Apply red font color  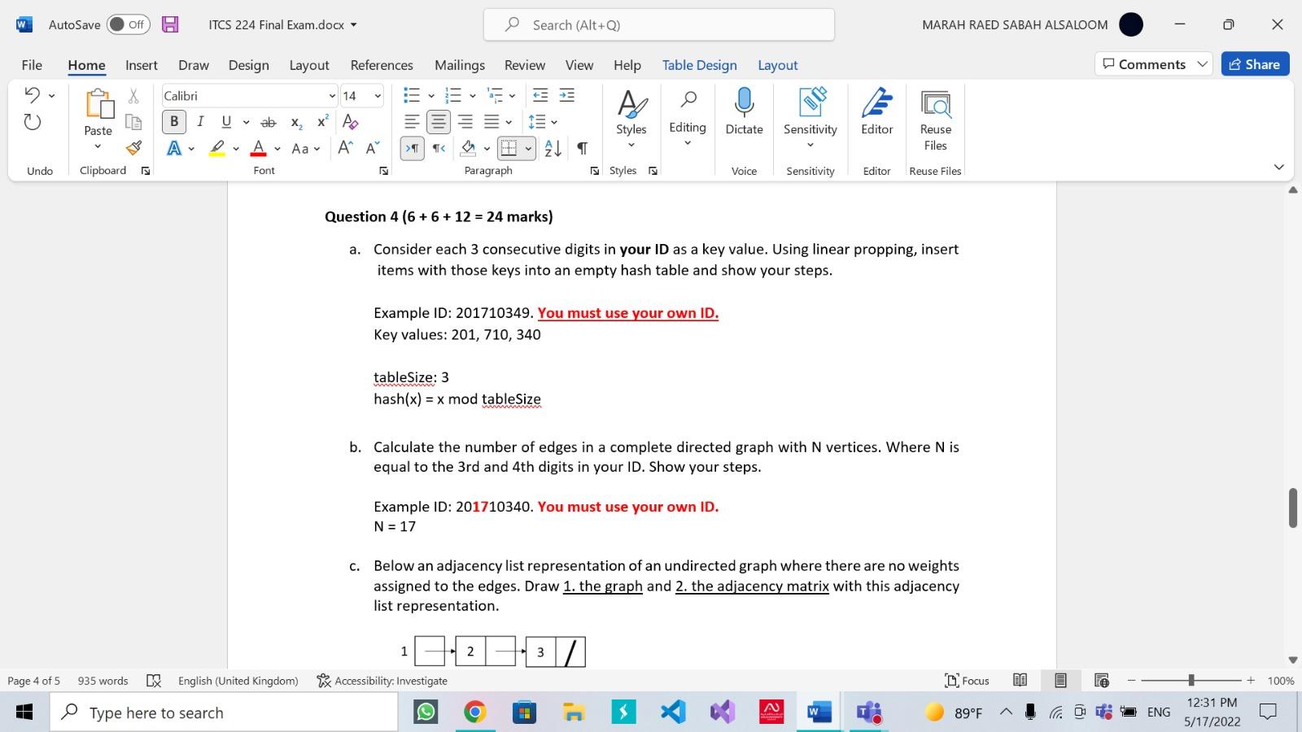[258, 148]
